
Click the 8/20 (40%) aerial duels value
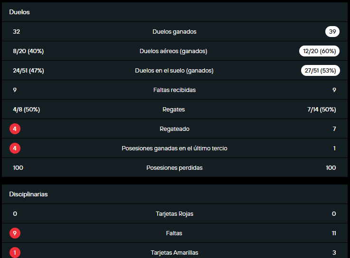(x=28, y=51)
